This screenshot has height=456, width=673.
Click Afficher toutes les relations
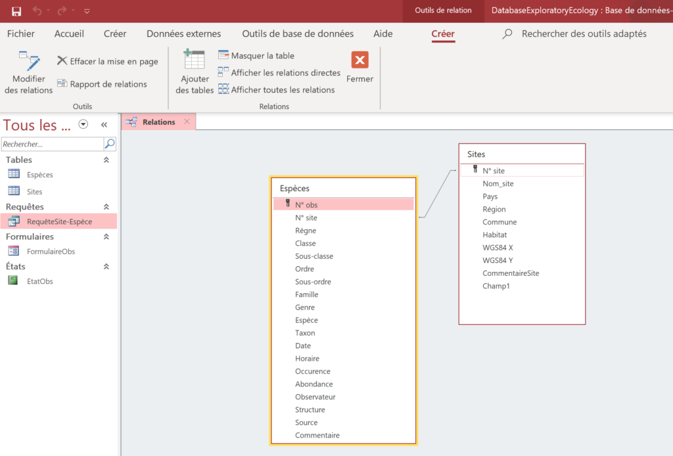click(277, 89)
